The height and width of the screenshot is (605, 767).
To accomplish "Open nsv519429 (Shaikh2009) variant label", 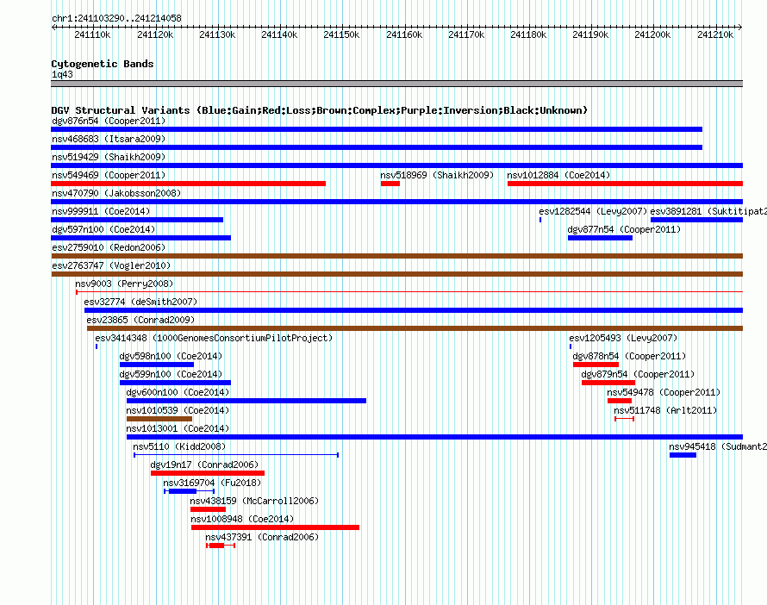I will (109, 157).
